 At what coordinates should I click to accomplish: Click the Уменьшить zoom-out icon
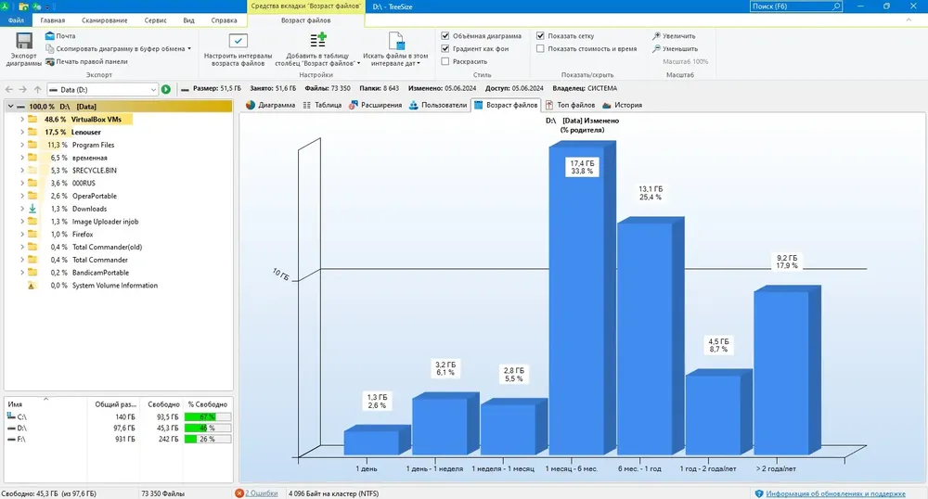click(x=656, y=49)
